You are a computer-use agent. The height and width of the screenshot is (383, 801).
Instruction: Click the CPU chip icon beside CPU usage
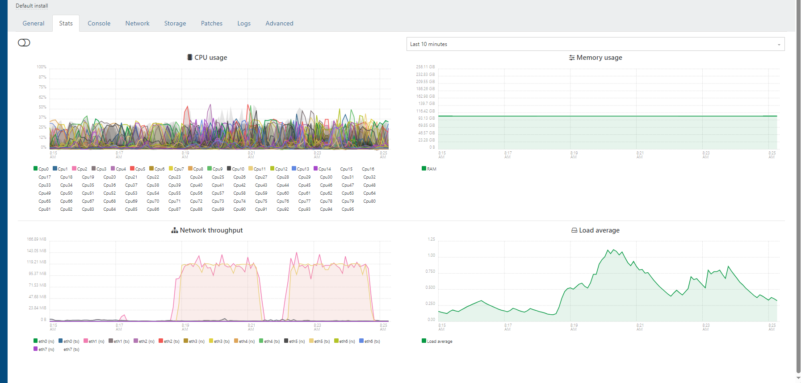tap(190, 57)
